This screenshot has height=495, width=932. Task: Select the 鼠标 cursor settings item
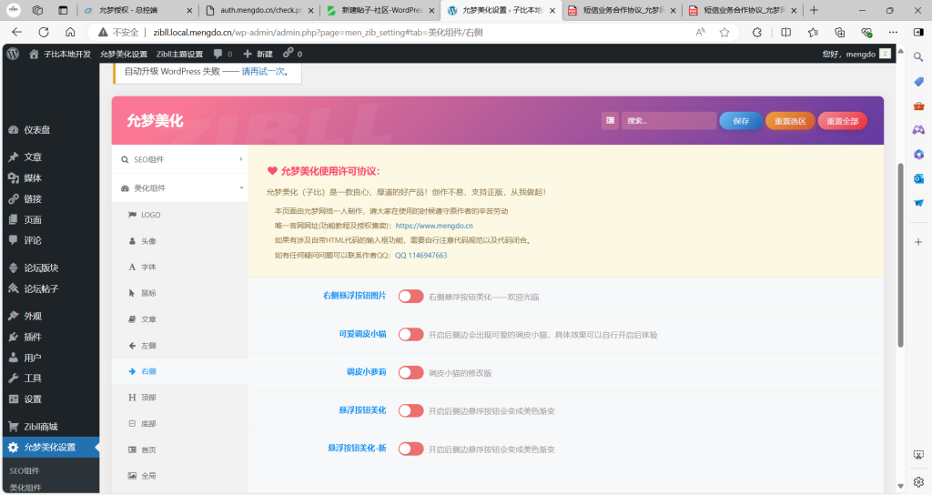(x=132, y=293)
